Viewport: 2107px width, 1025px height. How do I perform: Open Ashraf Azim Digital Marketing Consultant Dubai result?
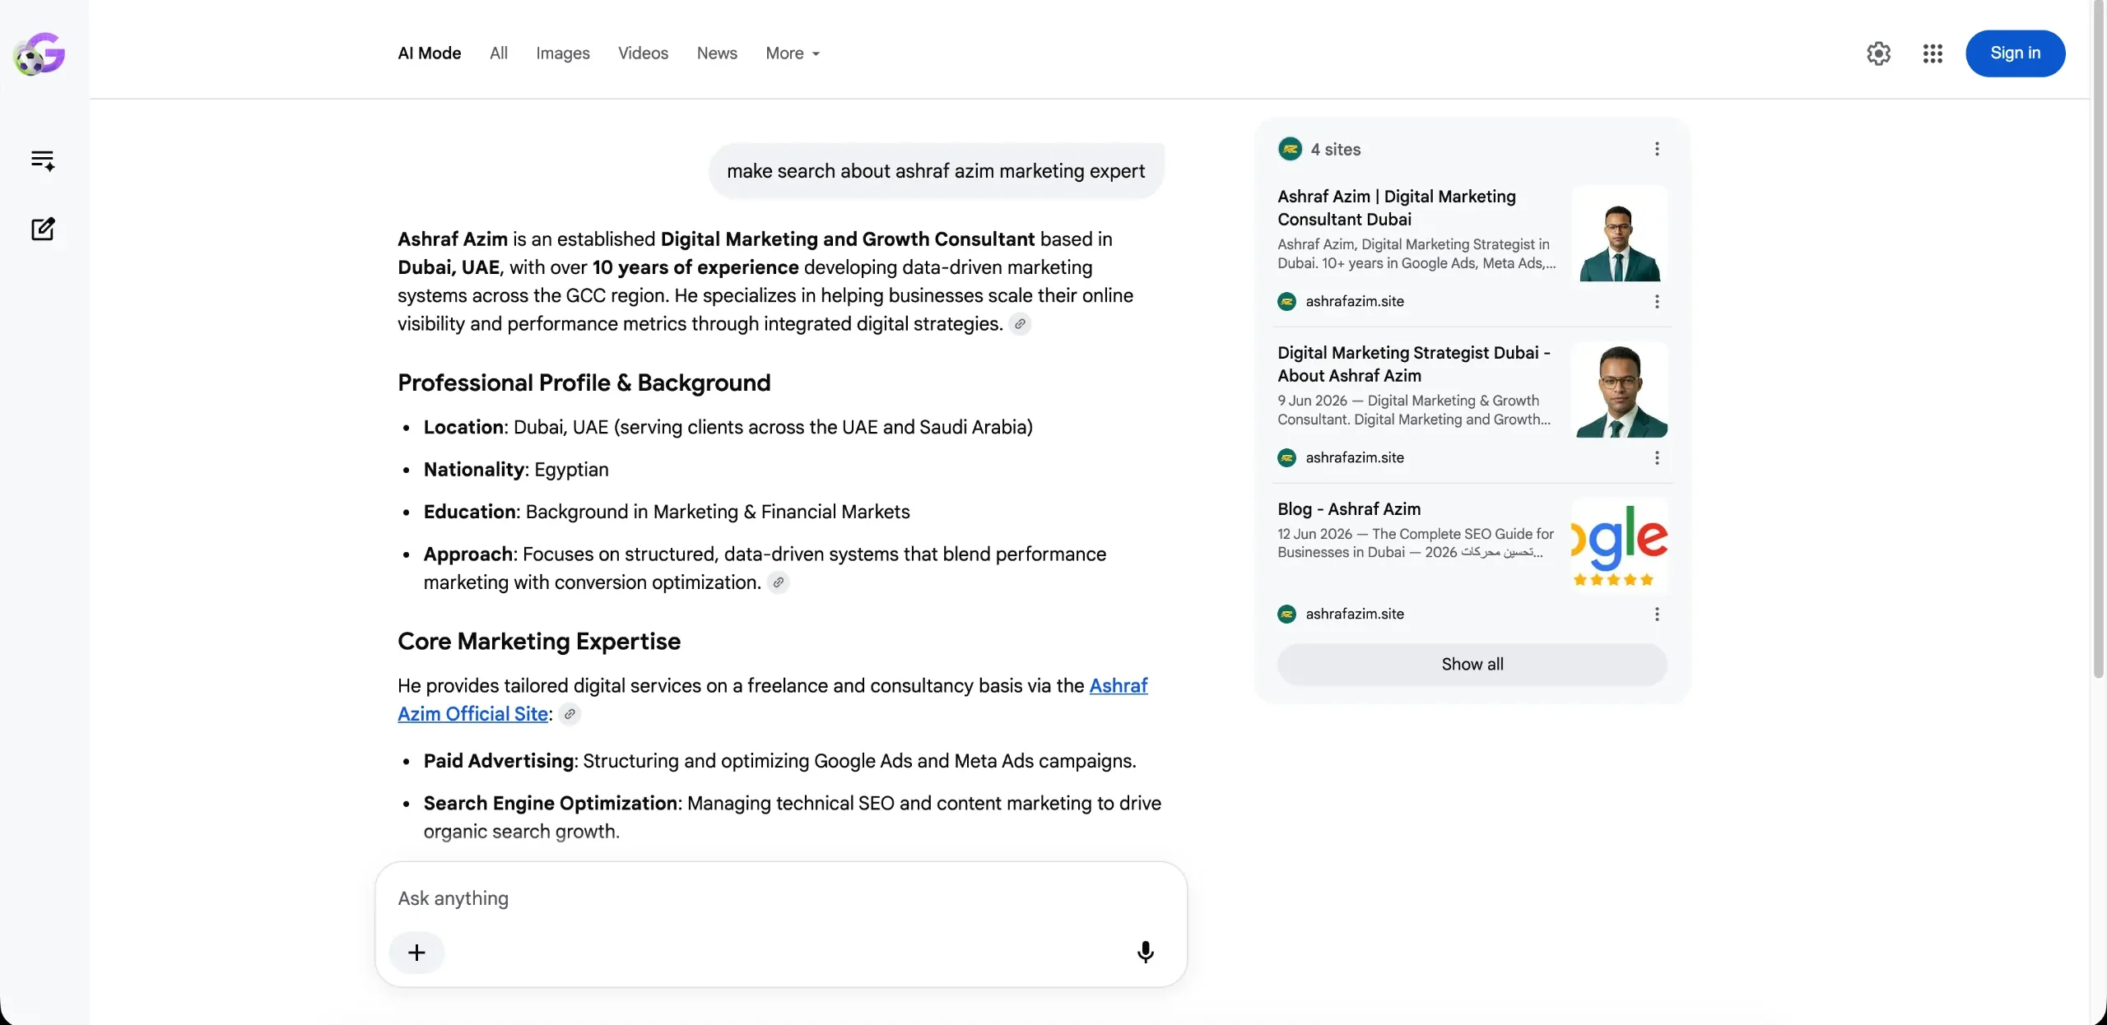pos(1397,207)
